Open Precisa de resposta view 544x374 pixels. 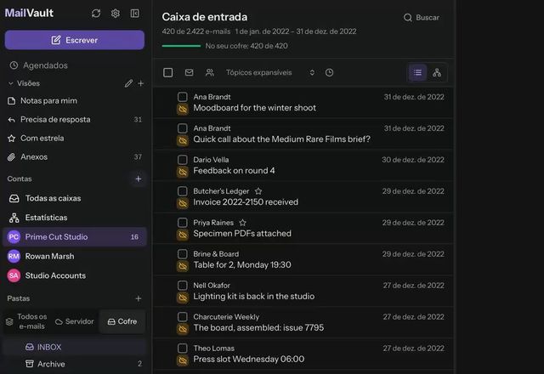(x=75, y=119)
